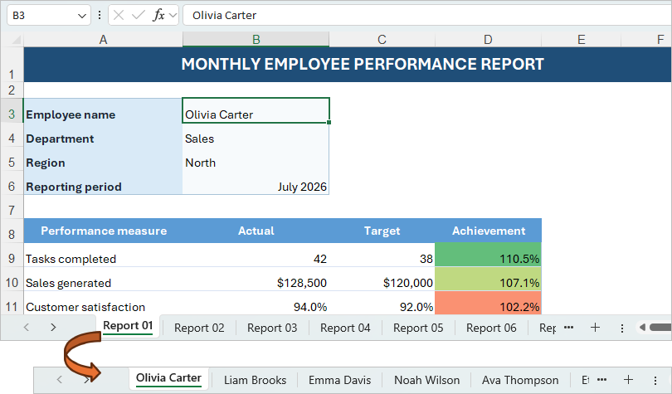Click the green 110.5% achievement cell
Viewport: 672px width, 394px height.
coord(488,255)
